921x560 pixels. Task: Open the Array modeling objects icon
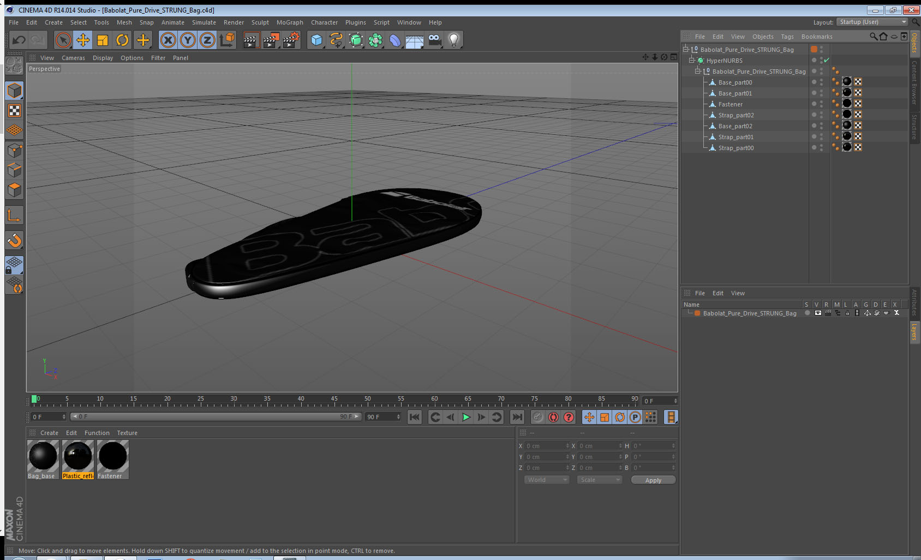pyautogui.click(x=375, y=40)
